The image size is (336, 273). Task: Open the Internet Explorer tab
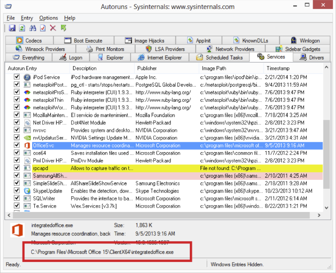point(160,58)
